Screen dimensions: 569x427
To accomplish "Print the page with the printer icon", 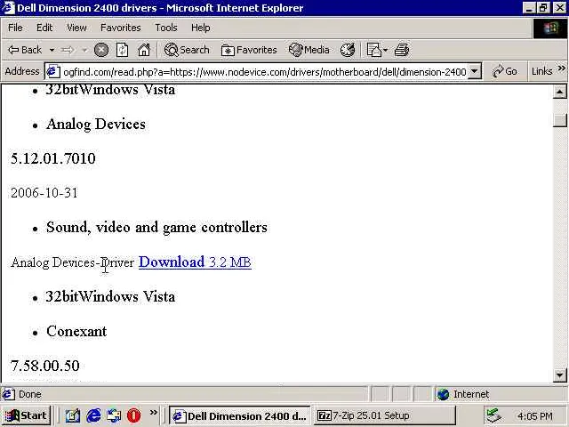I will tap(402, 50).
